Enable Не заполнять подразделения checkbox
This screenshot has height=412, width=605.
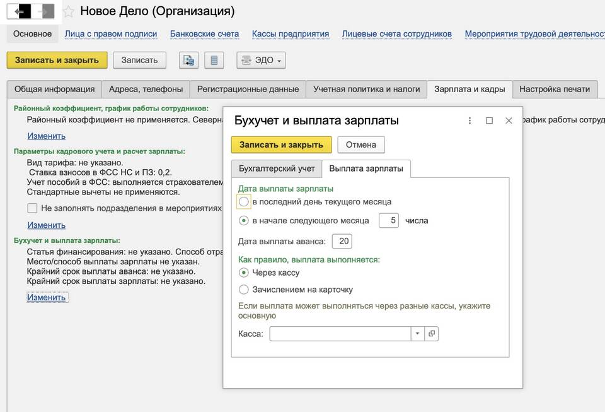click(32, 208)
